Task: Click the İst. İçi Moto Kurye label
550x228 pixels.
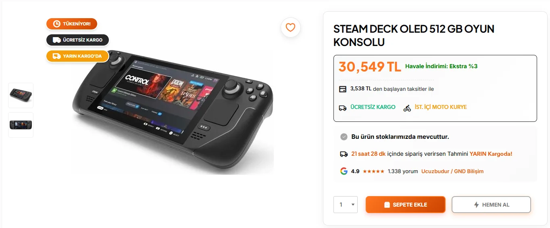Action: 441,107
